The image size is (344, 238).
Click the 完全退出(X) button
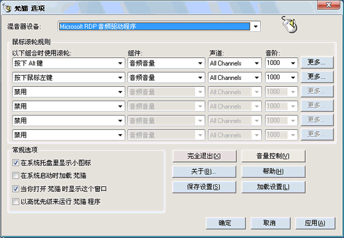click(205, 156)
